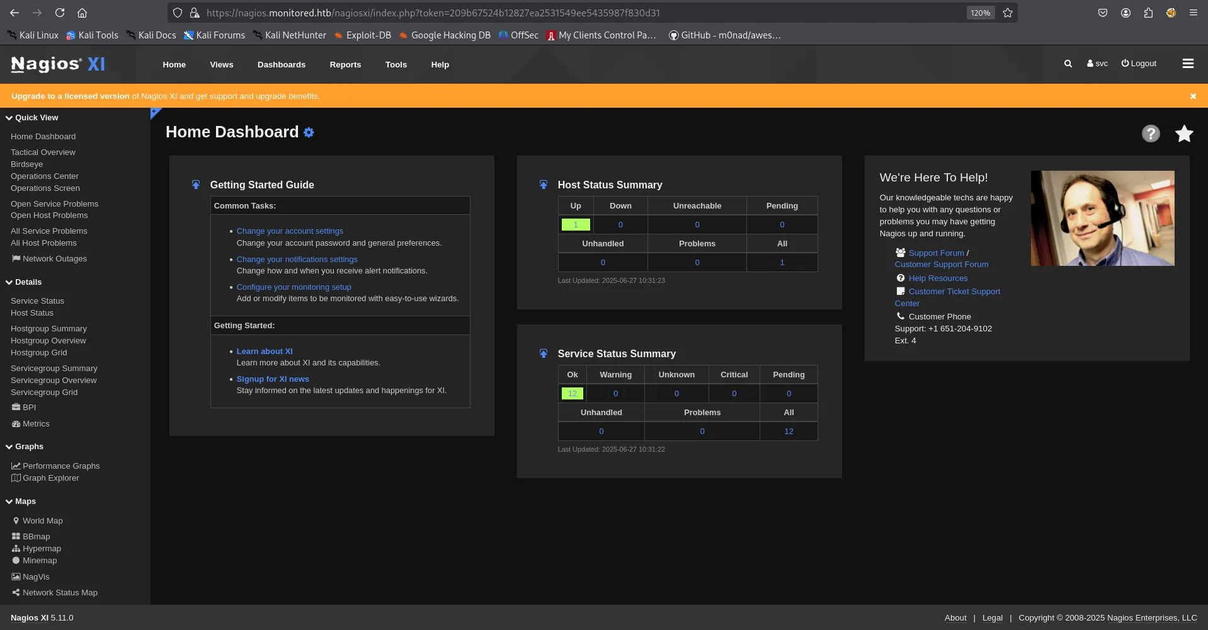Open World Map
Image resolution: width=1208 pixels, height=630 pixels.
click(37, 521)
